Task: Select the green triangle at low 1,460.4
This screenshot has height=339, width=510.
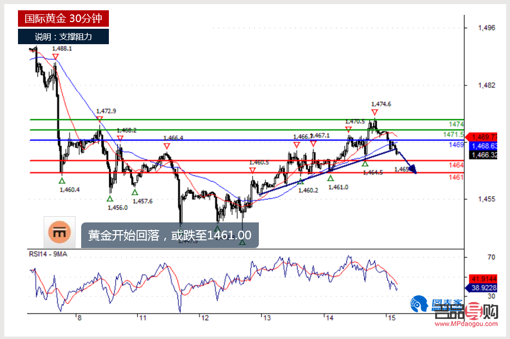Action: tap(62, 180)
